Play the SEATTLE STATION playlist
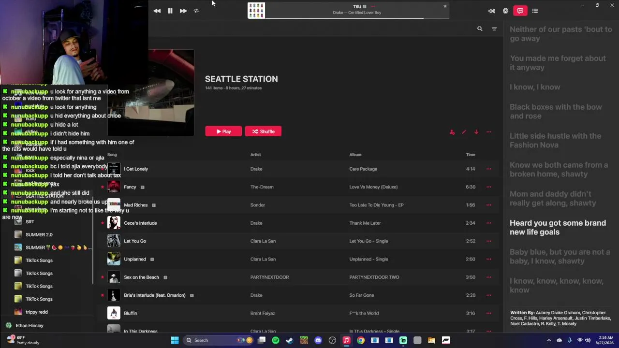The height and width of the screenshot is (348, 619). coord(223,131)
